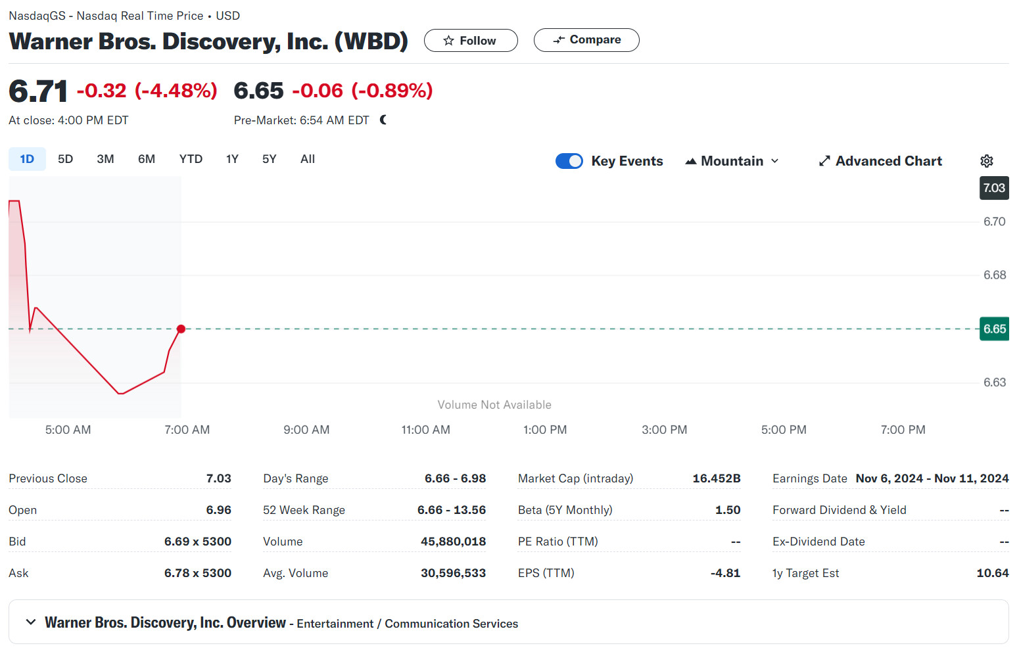Screen dimensions: 1019x650
Task: Click the Beta value 1.50
Action: 728,510
